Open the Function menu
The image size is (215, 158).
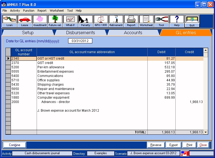tap(29, 11)
